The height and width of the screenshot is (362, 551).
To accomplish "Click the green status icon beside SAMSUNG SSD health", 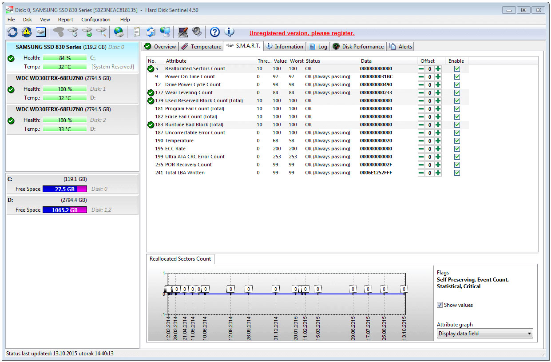I will (x=11, y=58).
